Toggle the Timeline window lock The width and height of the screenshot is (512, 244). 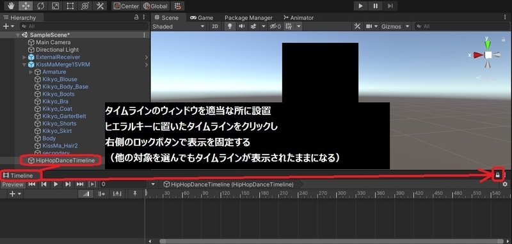pos(498,175)
